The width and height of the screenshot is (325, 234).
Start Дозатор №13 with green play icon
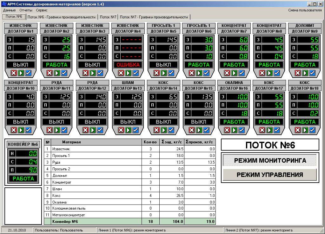pos(128,130)
